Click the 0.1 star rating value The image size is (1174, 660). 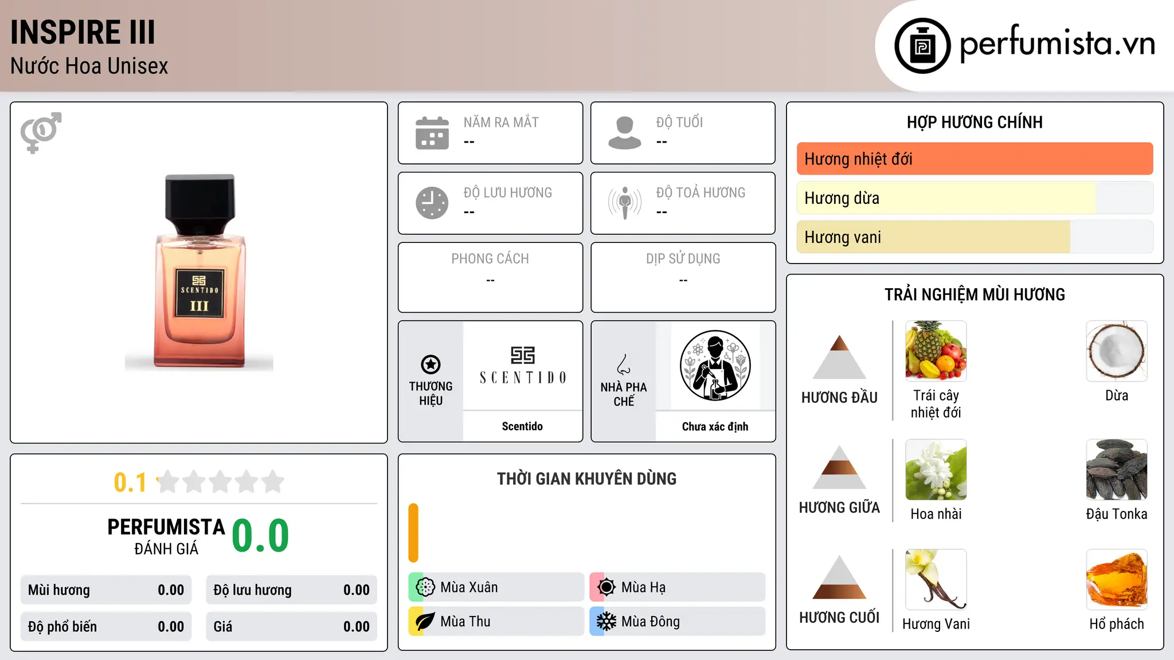(130, 482)
